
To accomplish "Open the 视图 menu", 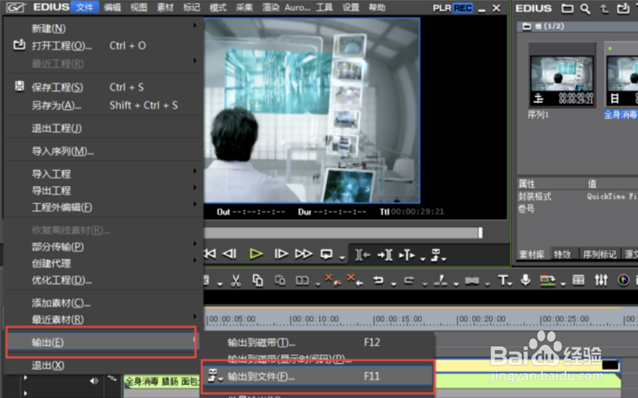I will [138, 8].
